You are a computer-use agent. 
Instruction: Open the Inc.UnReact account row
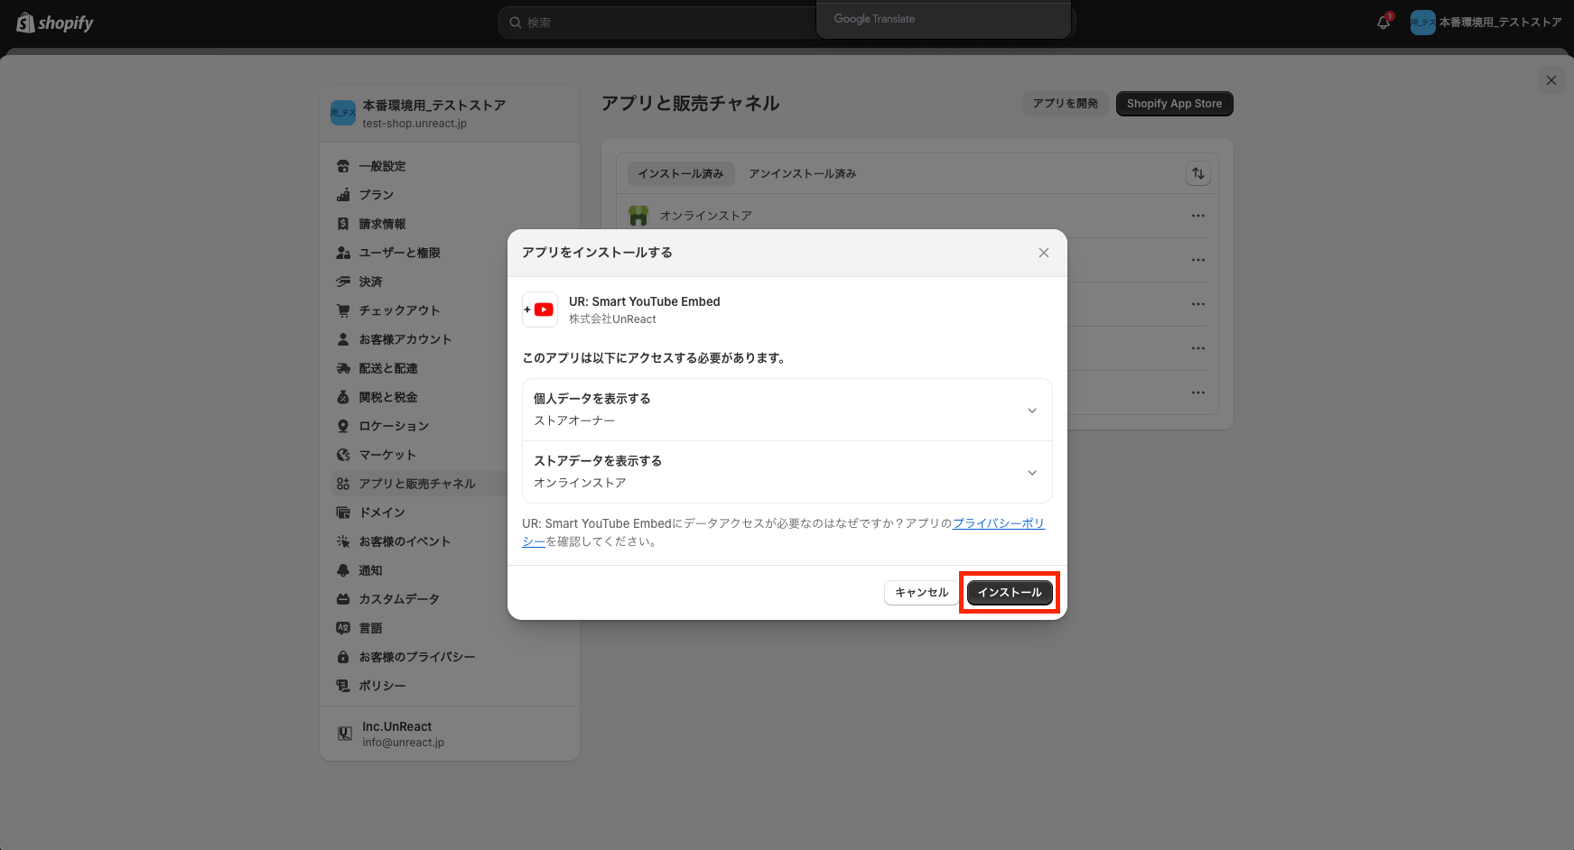pyautogui.click(x=450, y=734)
